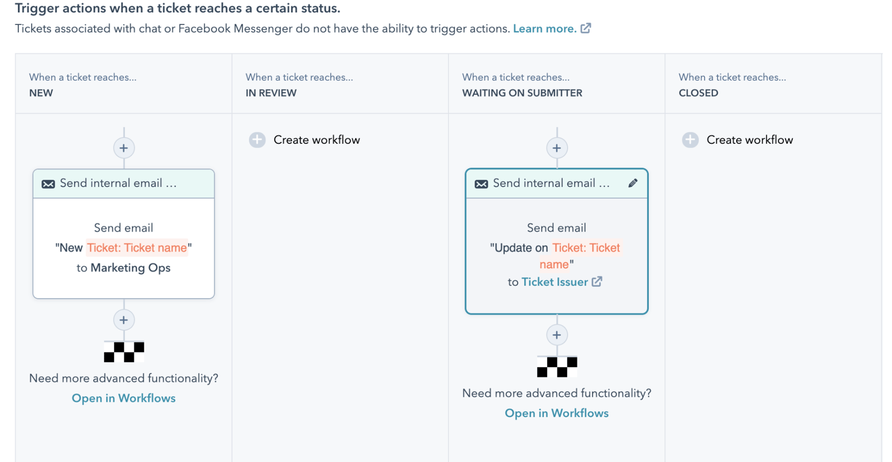The image size is (892, 462).
Task: Click the Create workflow plus icon under IN REVIEW
Action: [257, 140]
